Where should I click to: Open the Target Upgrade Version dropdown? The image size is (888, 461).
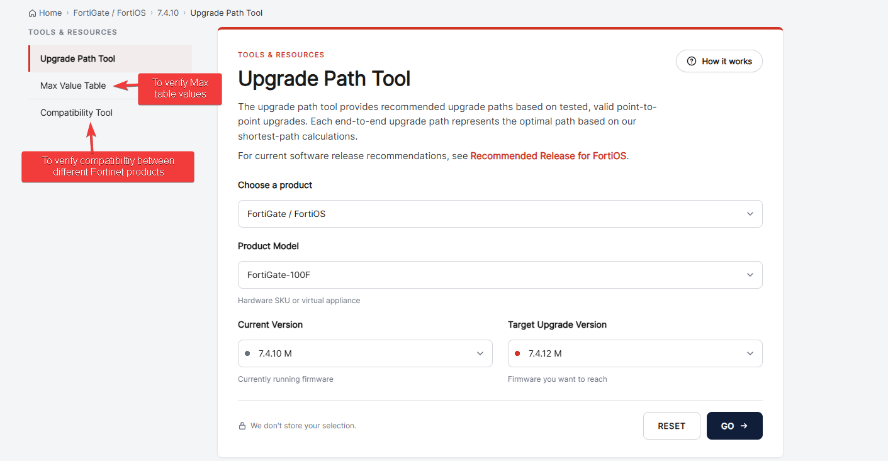tap(635, 353)
